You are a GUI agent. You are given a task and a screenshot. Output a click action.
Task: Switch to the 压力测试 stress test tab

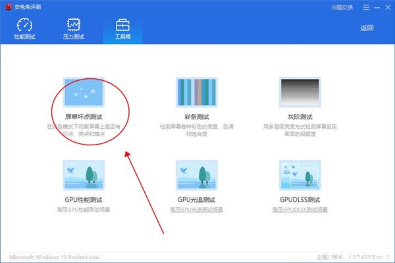[74, 29]
